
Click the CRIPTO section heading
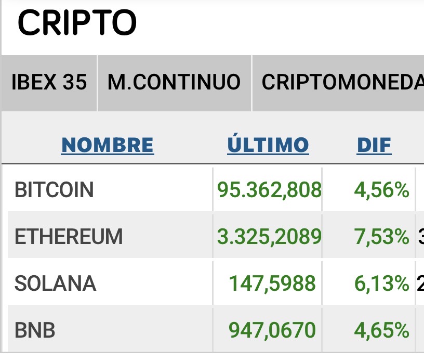click(77, 22)
